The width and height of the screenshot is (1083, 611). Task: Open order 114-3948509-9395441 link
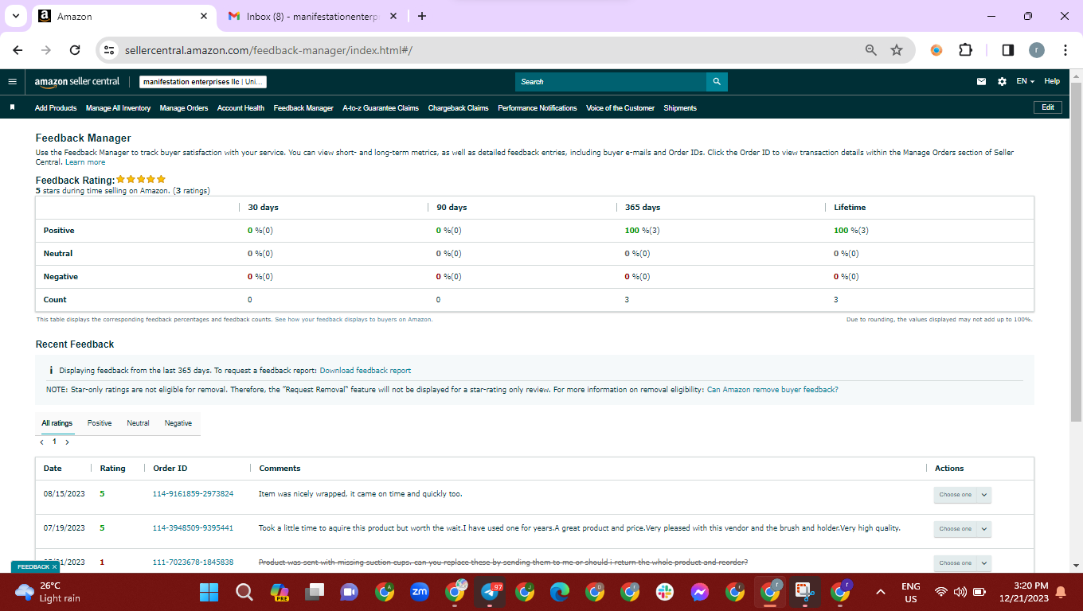[x=193, y=528]
